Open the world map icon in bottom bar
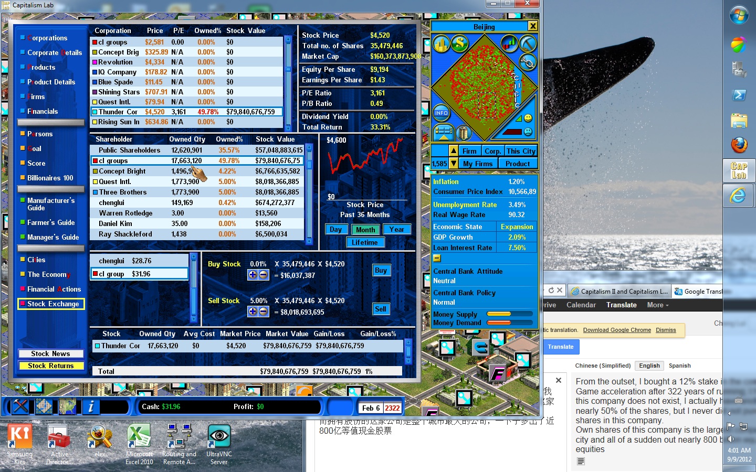Screen dimensions: 756x472 pyautogui.click(x=67, y=406)
